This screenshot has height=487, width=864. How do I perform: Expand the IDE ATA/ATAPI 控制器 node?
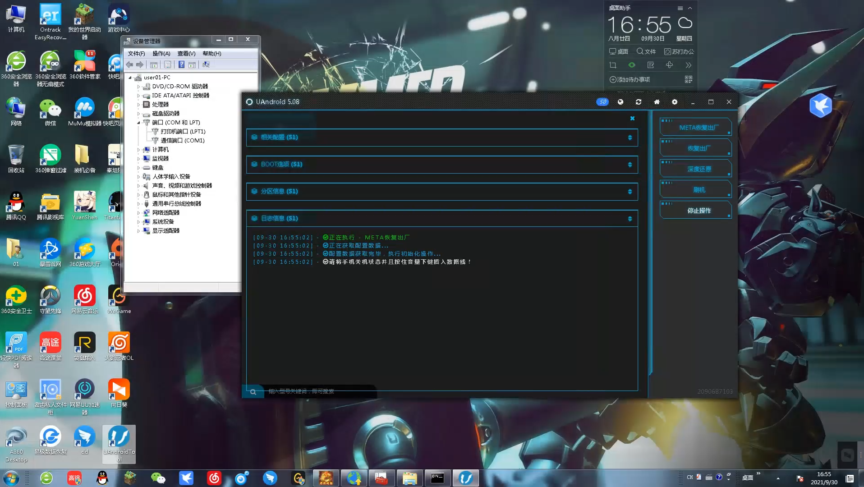[138, 96]
